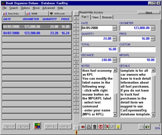The image size is (162, 135).
Task: Open the Search menu
Action: 14,8
